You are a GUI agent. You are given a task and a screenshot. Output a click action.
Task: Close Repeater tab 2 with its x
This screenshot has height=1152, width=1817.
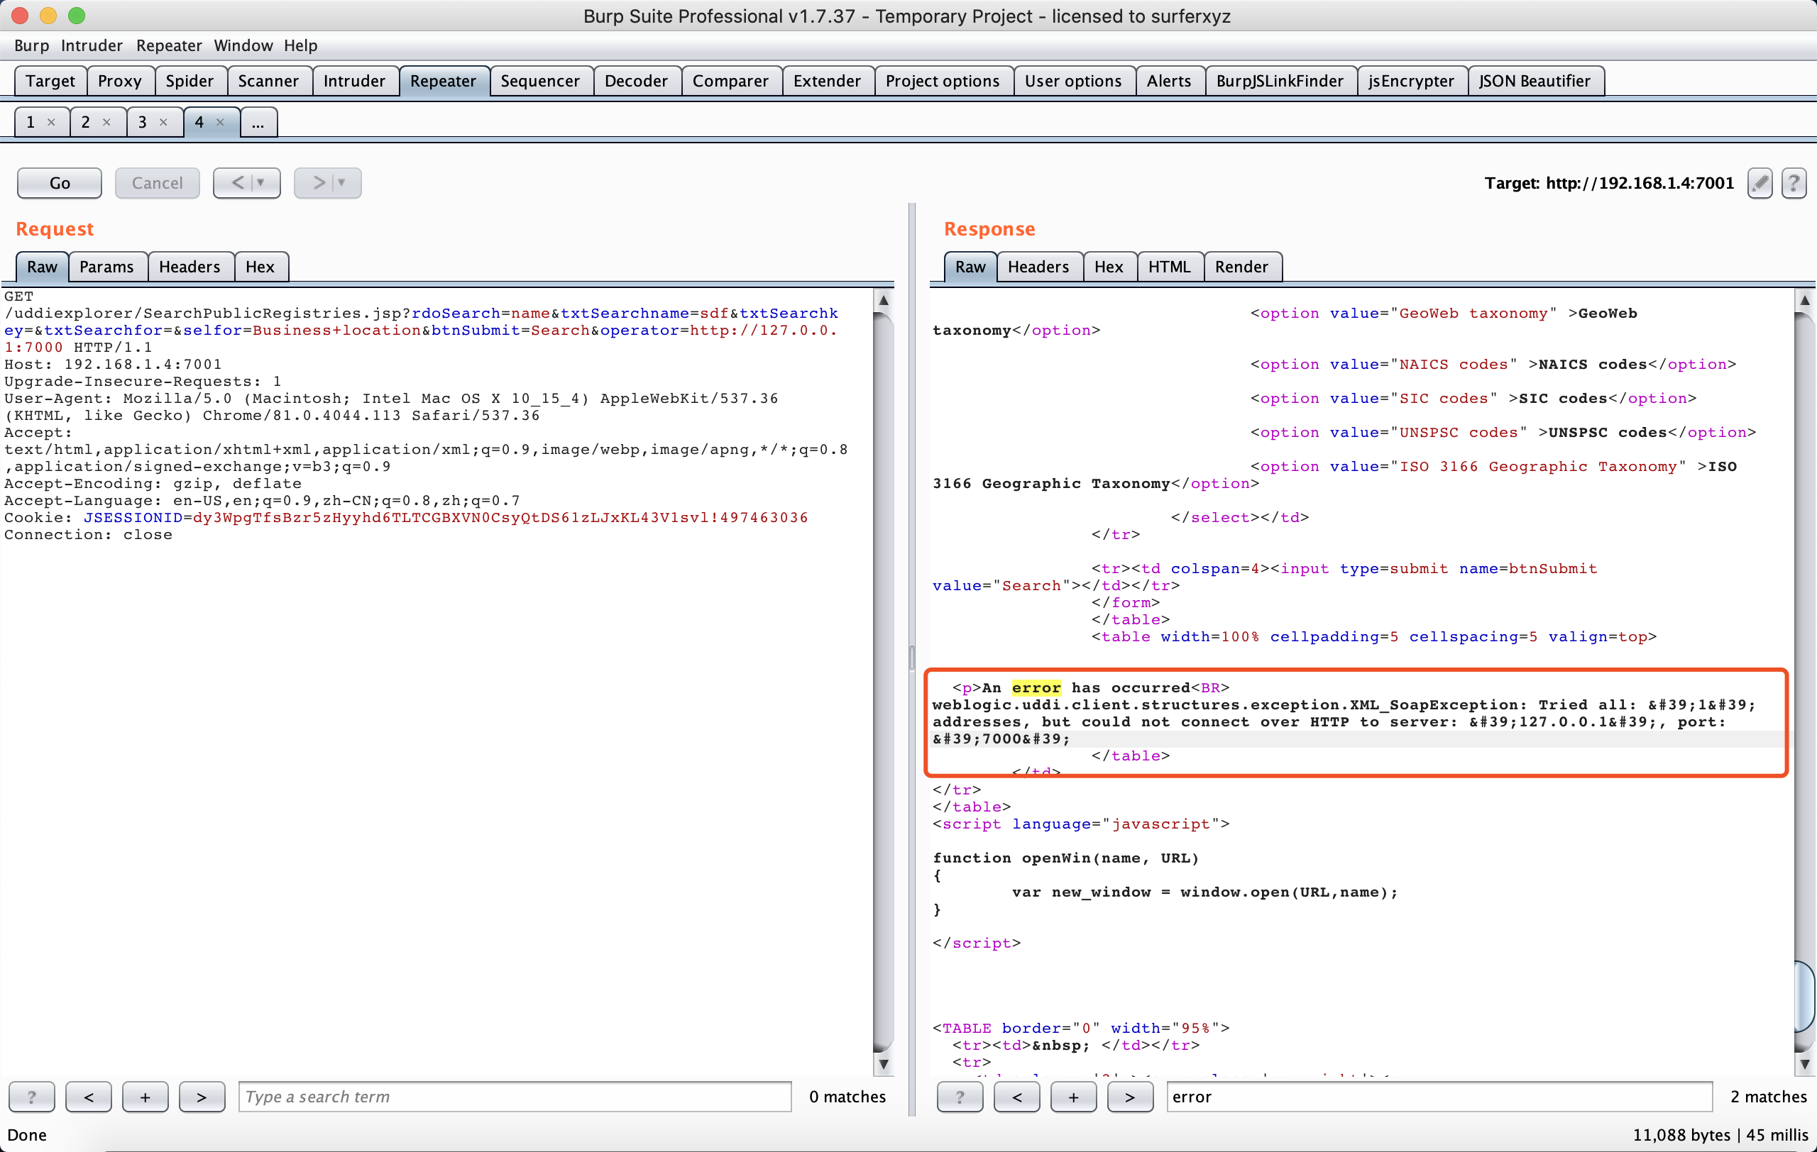[106, 122]
